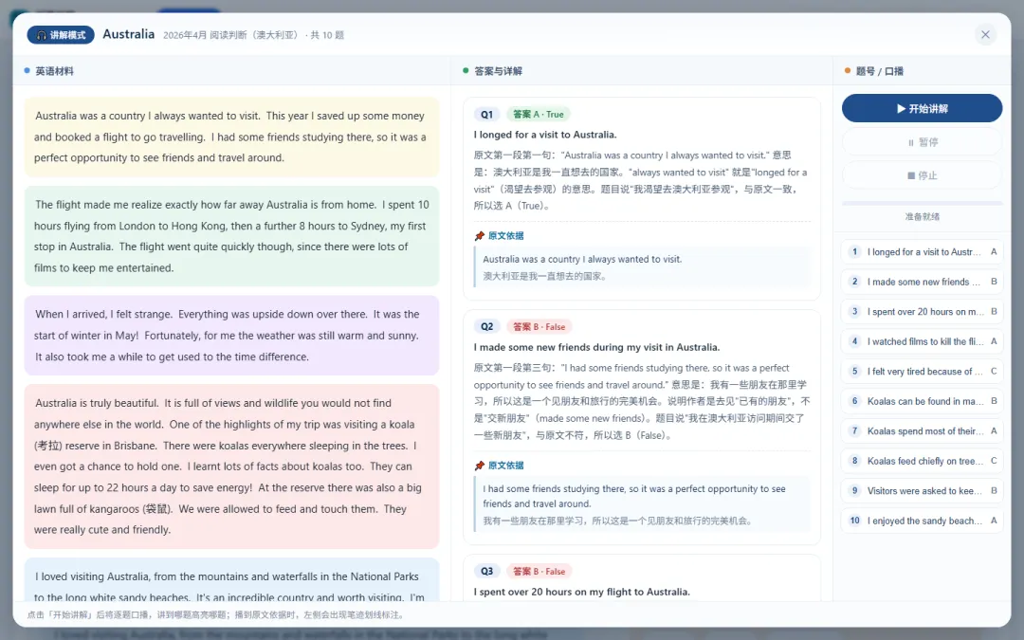
Task: Click the pin icon beside 原文依据 in Q1
Action: coord(480,236)
